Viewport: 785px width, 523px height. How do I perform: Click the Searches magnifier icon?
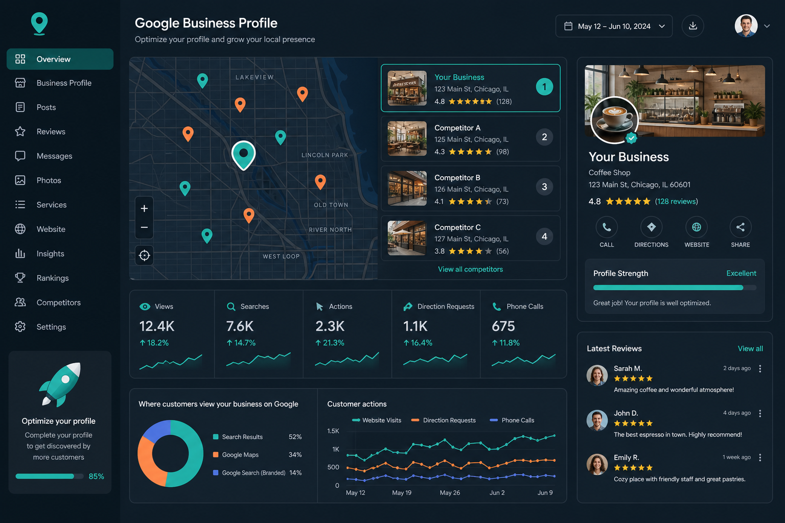click(x=231, y=306)
